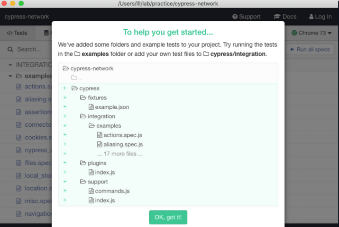Collapse the INTEGRATION section triangle
Viewport: 339px width, 227px height.
click(x=10, y=65)
